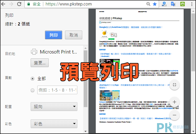Image resolution: width=196 pixels, height=134 pixels.
Task: Click the 痞凱踏踏 | PKstep page title
Action: tap(111, 18)
